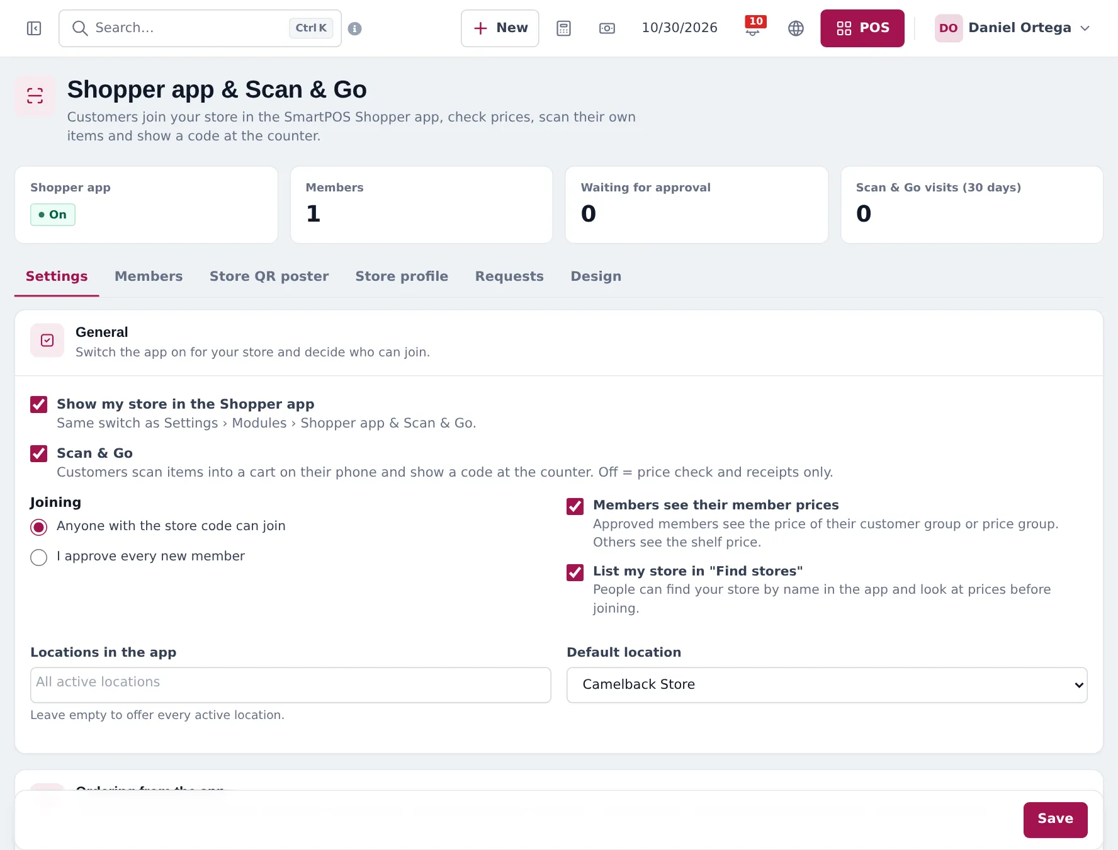
Task: Open the Store QR poster tab
Action: pos(269,276)
